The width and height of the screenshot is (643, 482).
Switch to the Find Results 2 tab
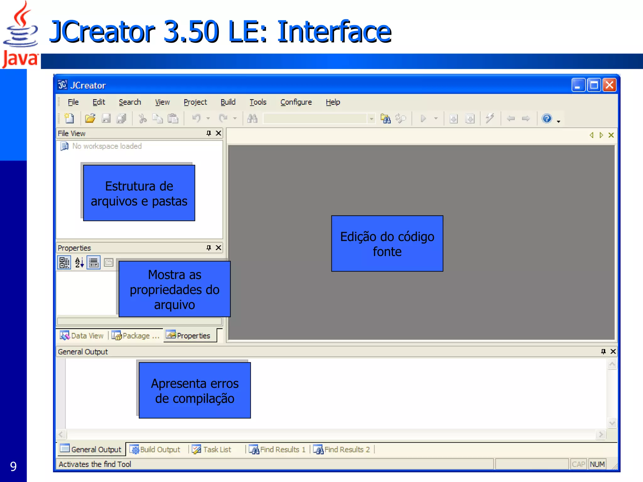342,449
